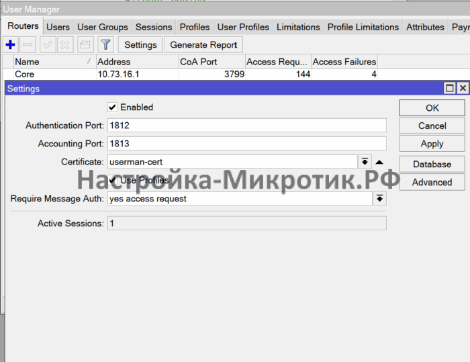Click the Active Sessions field
Viewport: 470px width, 362px height.
point(247,224)
